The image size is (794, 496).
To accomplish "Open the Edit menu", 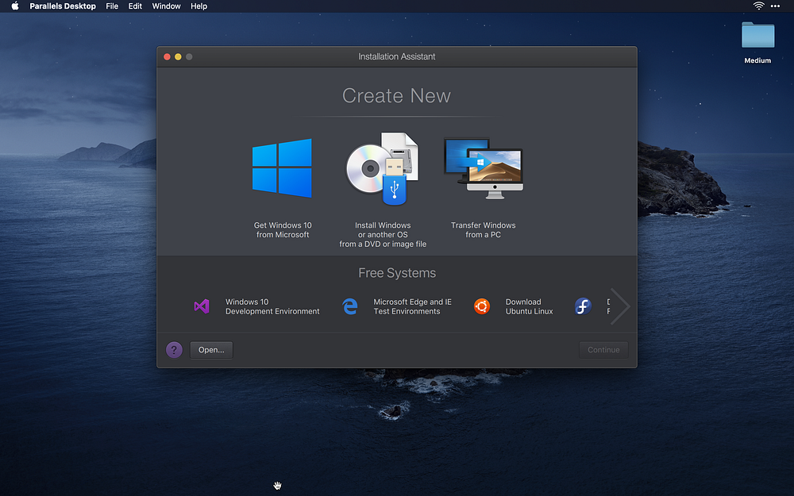I will [135, 6].
